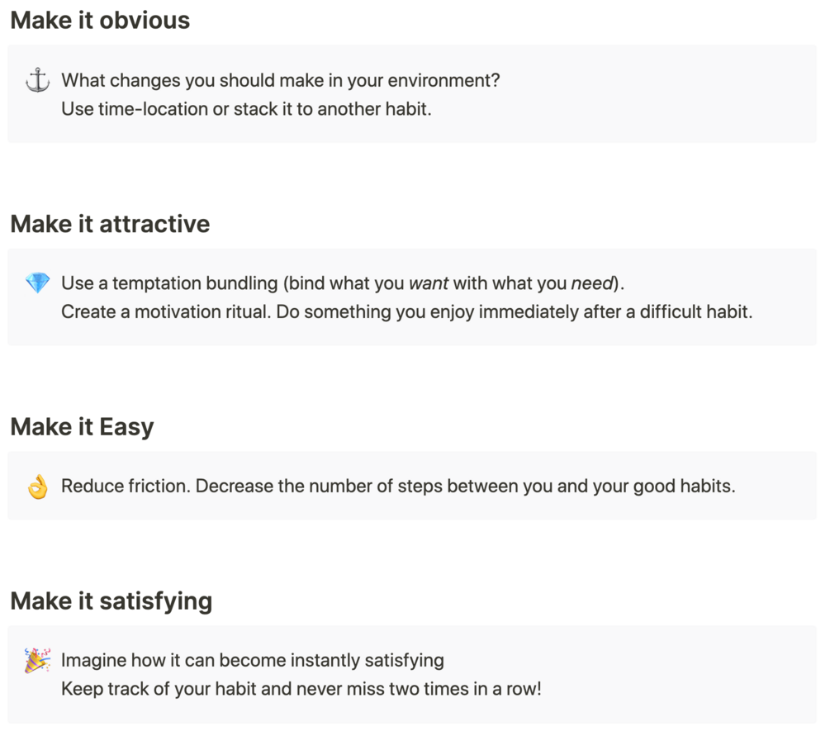Click the OK hand emoji icon
This screenshot has height=736, width=830.
tap(38, 487)
